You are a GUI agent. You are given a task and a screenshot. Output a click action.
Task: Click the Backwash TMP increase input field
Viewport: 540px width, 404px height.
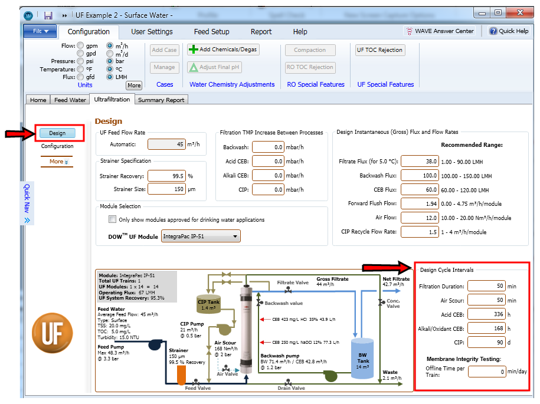268,147
